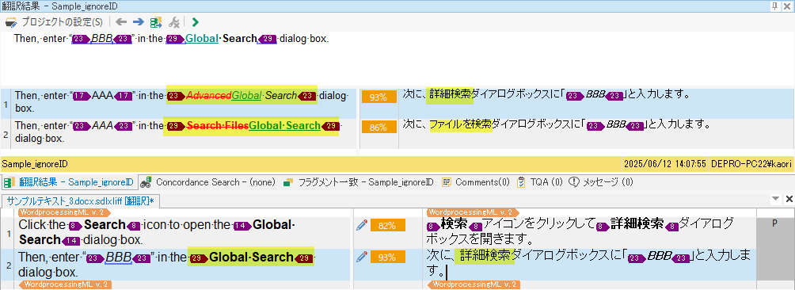Click the pencil status icon beside 82%
Image resolution: width=795 pixels, height=290 pixels.
(x=362, y=226)
